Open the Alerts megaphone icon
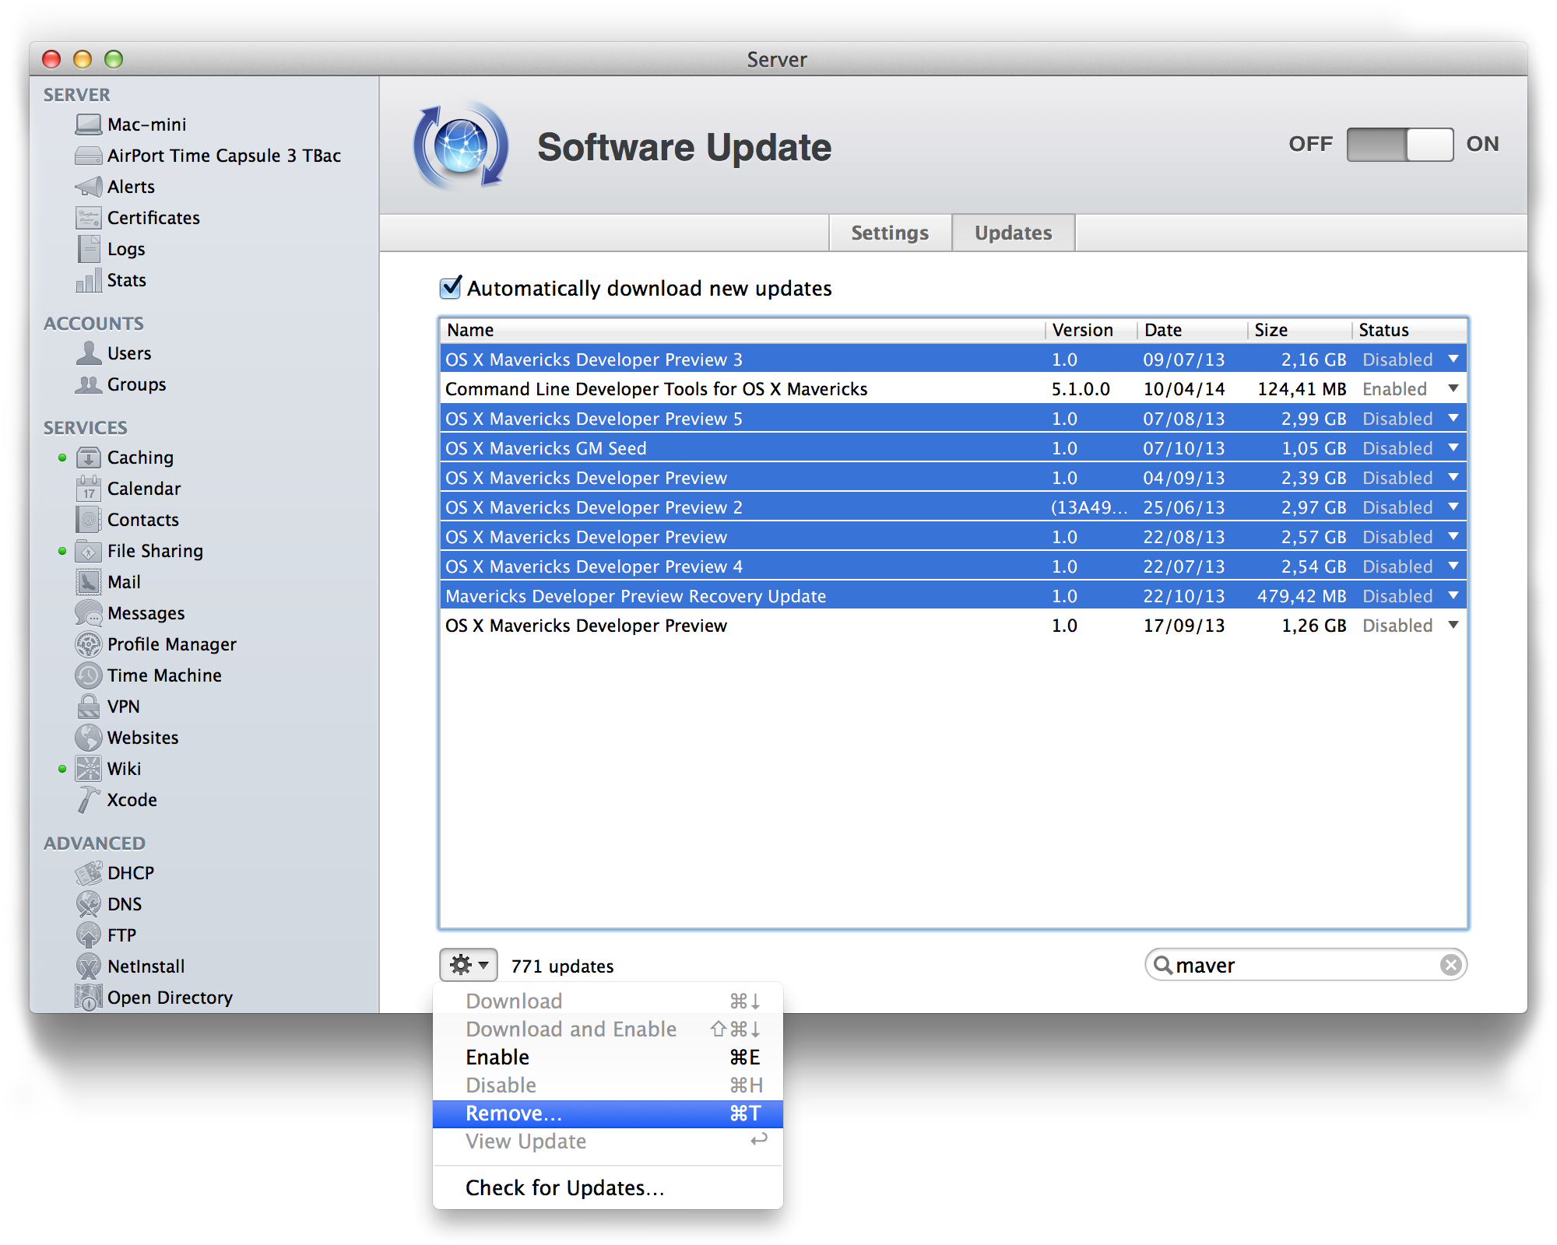1557x1245 pixels. tap(89, 187)
